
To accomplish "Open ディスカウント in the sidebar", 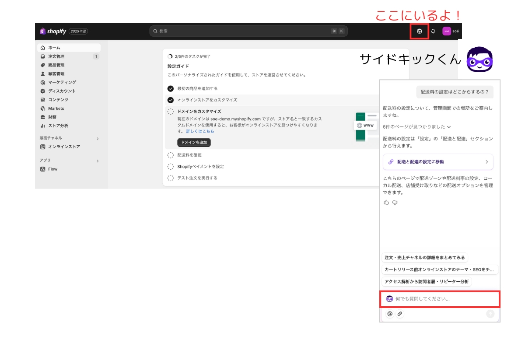I will (70, 91).
